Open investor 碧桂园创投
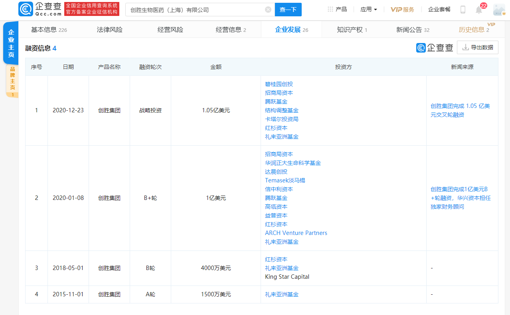Image resolution: width=510 pixels, height=315 pixels. point(279,84)
